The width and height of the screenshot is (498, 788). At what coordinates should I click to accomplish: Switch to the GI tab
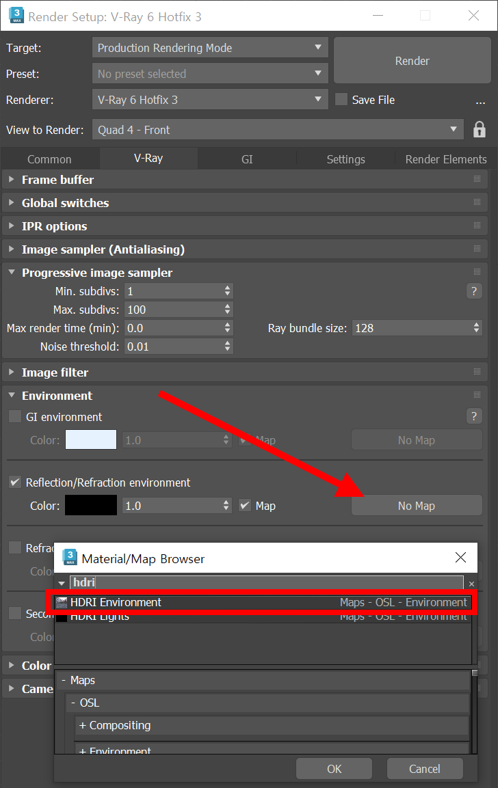coord(247,159)
